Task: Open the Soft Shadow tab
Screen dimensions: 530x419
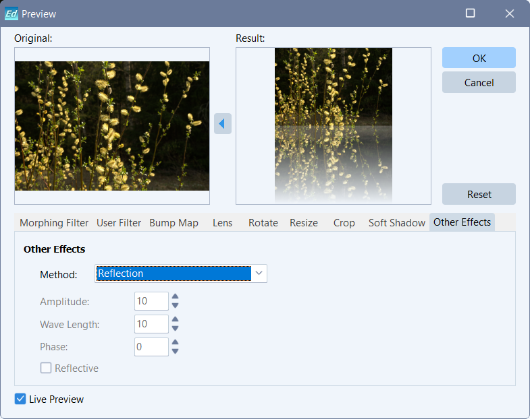Action: tap(396, 223)
